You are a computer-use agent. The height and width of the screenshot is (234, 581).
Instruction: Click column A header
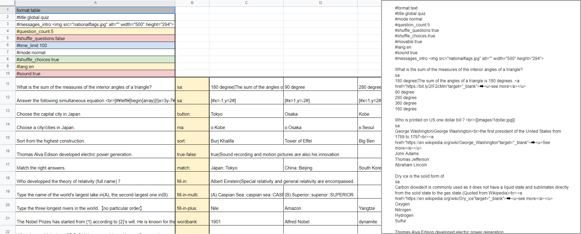pyautogui.click(x=95, y=3)
